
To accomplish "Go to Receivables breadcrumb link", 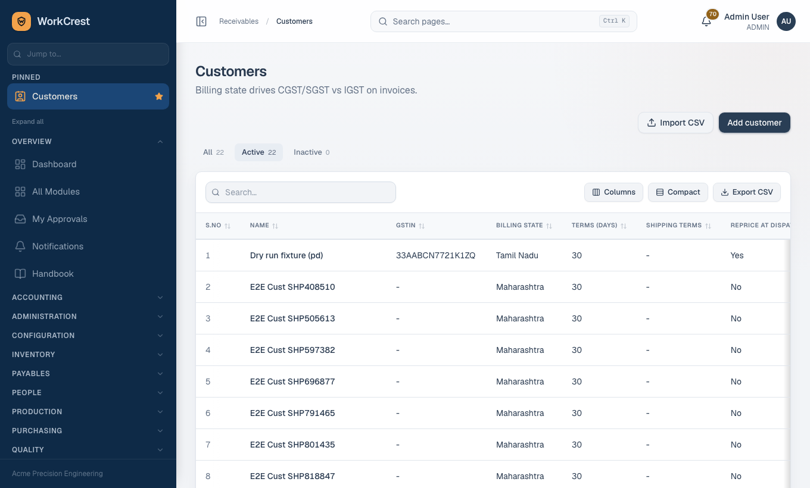I will (x=239, y=21).
